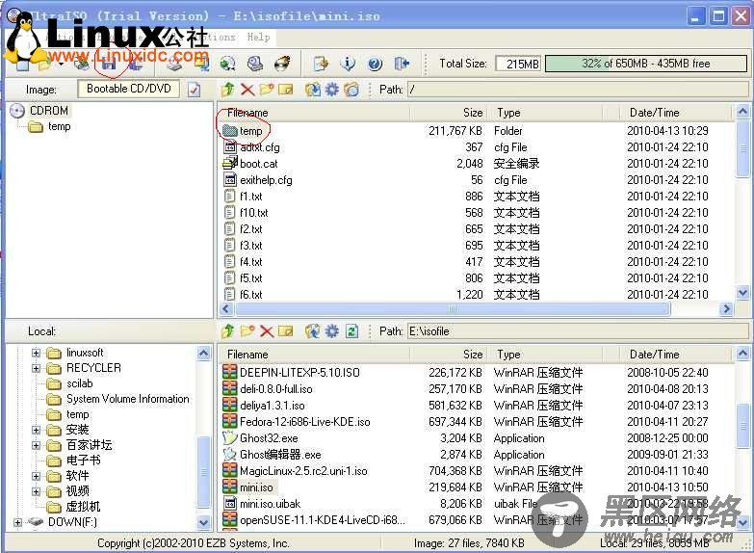Screen dimensions: 754x553
Task: Click the blue question-mark Help icon
Action: tap(376, 64)
